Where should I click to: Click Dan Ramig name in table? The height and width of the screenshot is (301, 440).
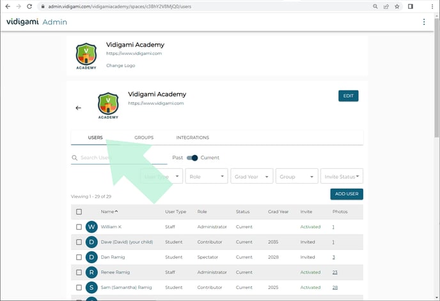tap(113, 257)
